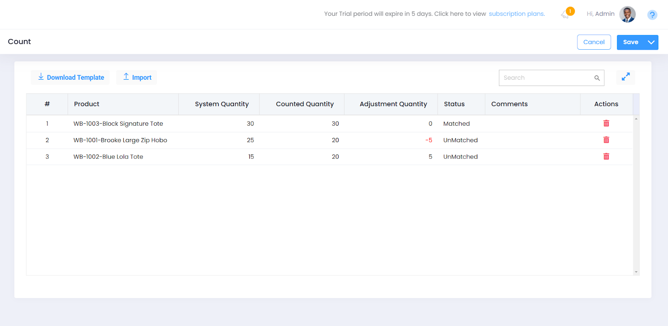668x326 pixels.
Task: Expand the table to fullscreen
Action: pyautogui.click(x=625, y=77)
